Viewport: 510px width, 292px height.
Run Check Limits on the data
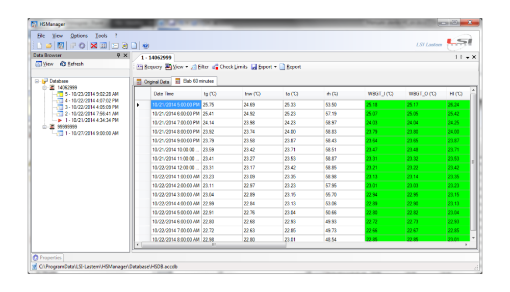click(229, 67)
